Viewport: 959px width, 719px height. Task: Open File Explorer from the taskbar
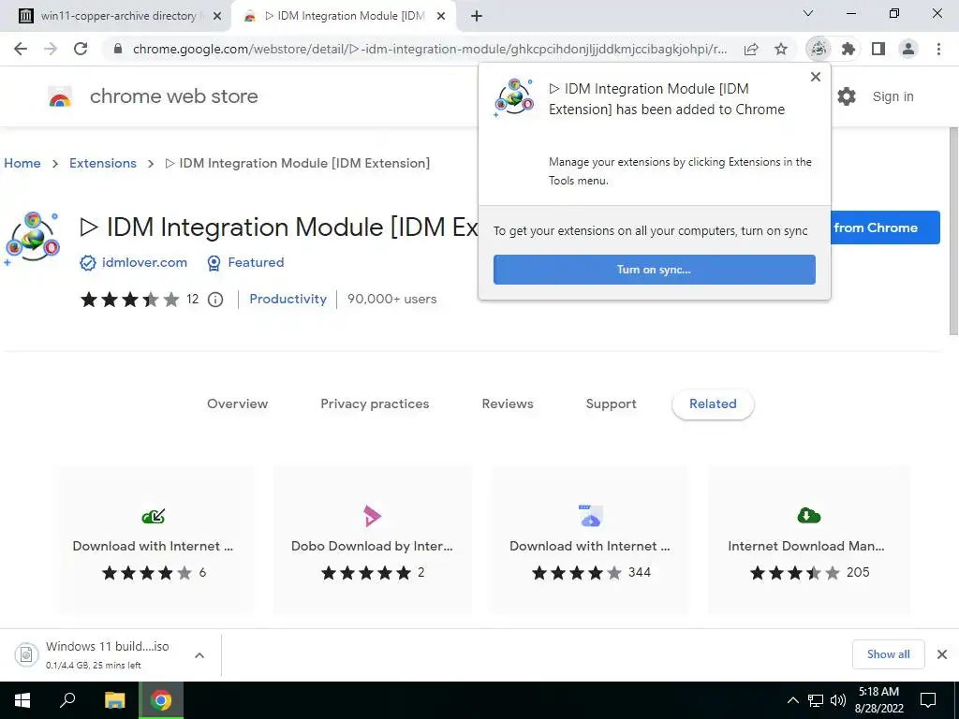click(114, 700)
